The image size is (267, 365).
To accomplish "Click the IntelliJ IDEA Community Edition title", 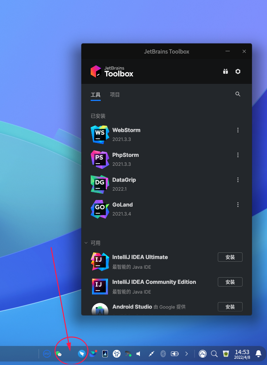I will [154, 282].
